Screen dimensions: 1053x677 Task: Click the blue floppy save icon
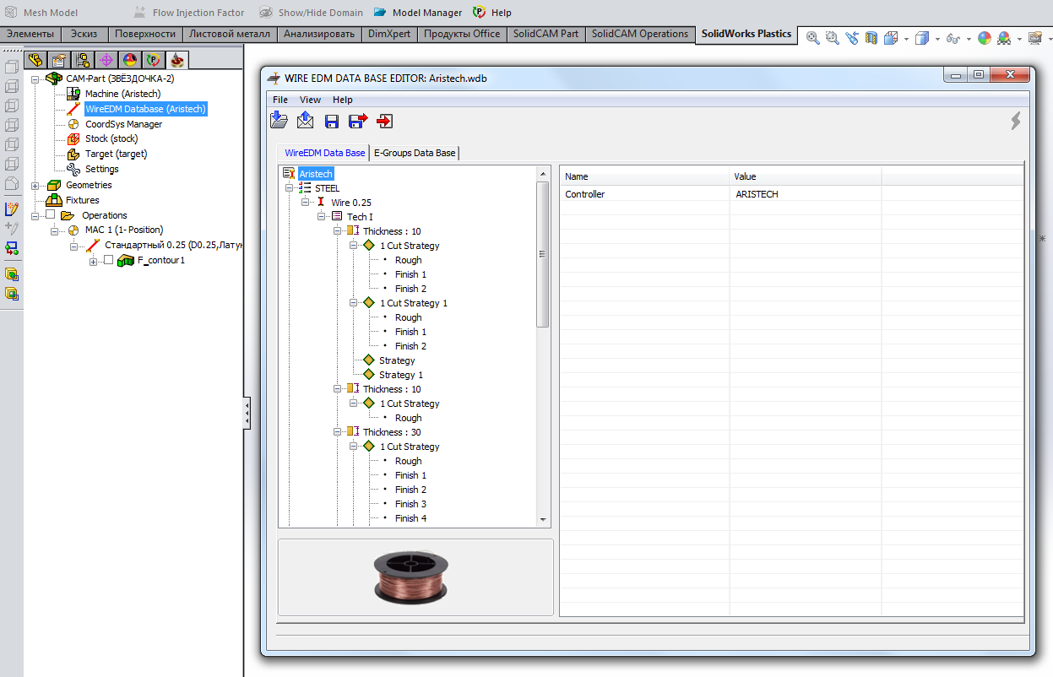click(x=332, y=122)
